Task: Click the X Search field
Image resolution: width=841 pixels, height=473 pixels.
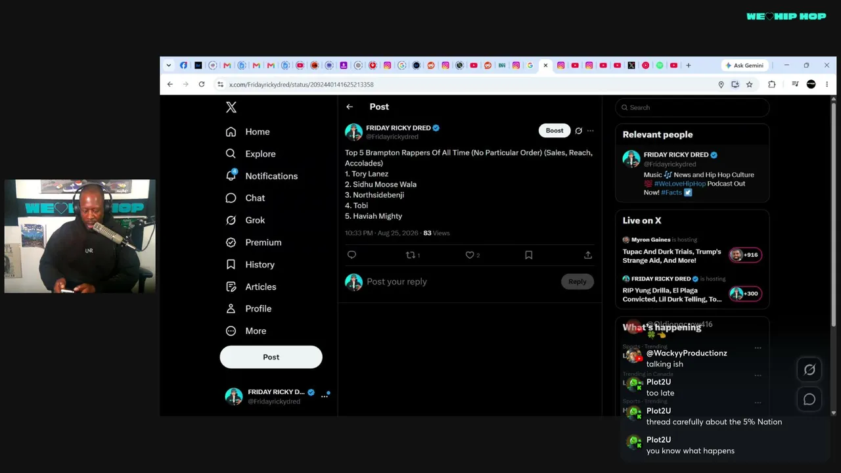Action: 692,108
